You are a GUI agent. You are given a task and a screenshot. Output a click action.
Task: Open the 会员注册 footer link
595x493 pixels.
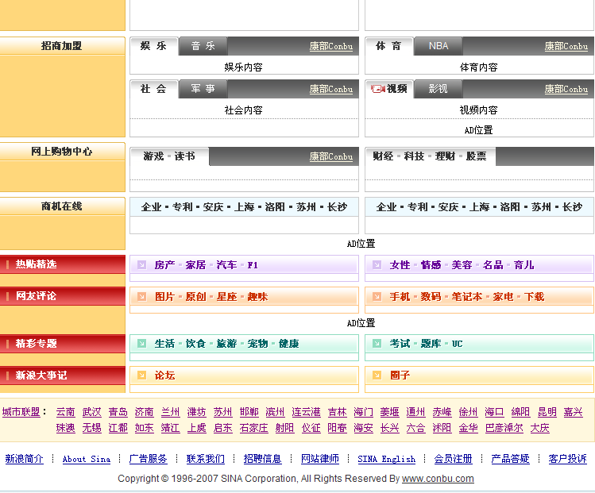coord(453,459)
